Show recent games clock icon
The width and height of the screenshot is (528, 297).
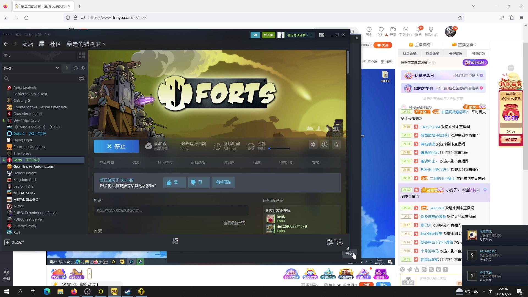click(76, 68)
